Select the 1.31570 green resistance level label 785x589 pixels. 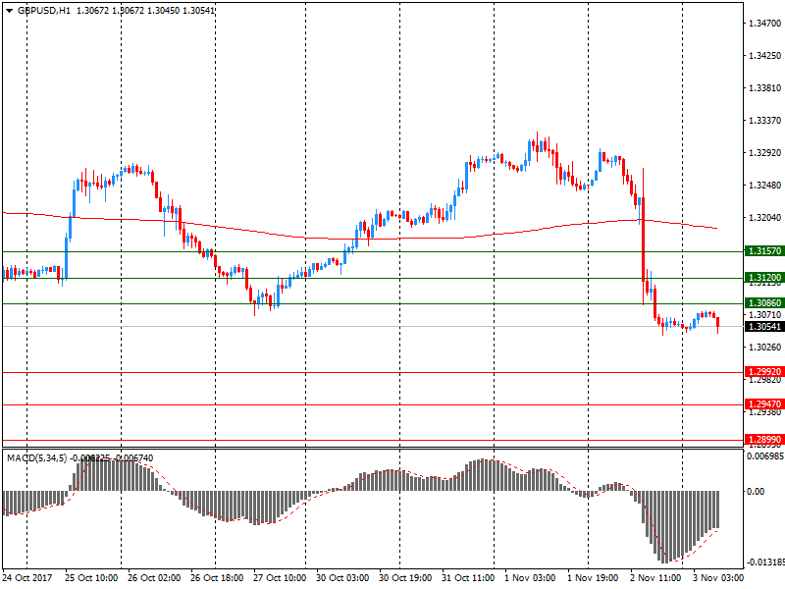point(764,251)
